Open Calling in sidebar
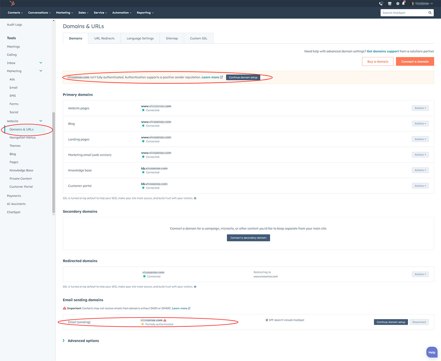The height and width of the screenshot is (361, 441). click(12, 55)
